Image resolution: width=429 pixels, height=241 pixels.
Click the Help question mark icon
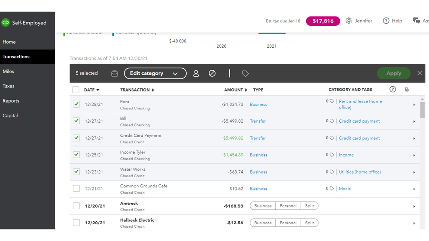coord(386,21)
